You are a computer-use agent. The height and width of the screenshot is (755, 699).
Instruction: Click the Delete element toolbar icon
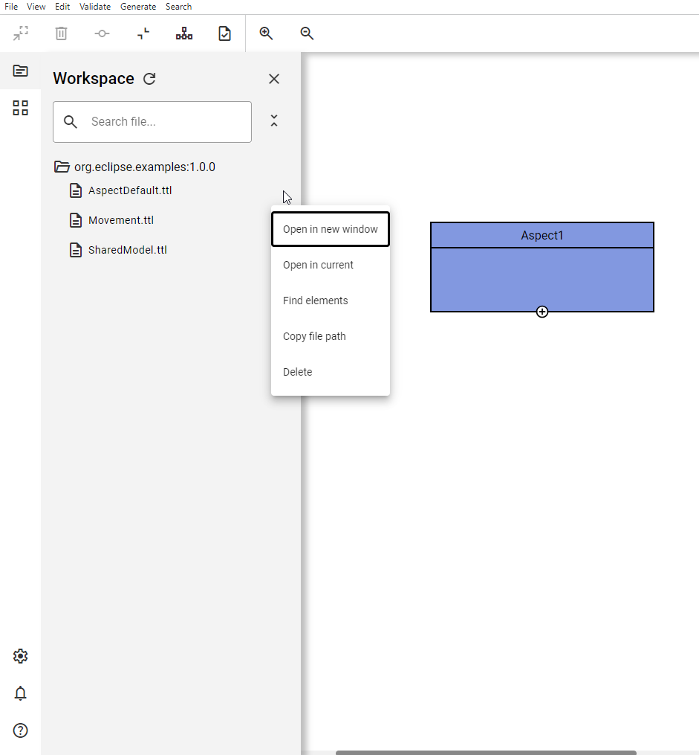(61, 33)
